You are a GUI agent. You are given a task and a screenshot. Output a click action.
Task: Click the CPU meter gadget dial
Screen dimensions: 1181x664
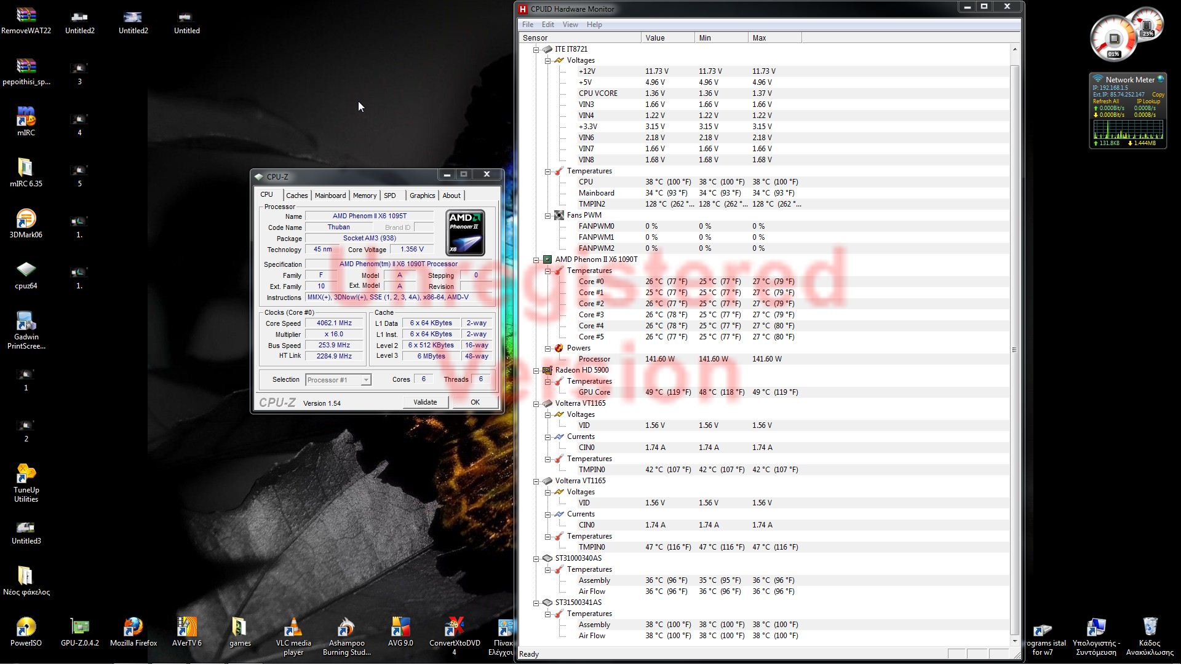coord(1113,39)
